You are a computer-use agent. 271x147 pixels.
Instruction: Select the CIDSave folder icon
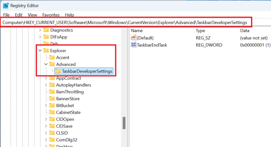click(x=52, y=126)
